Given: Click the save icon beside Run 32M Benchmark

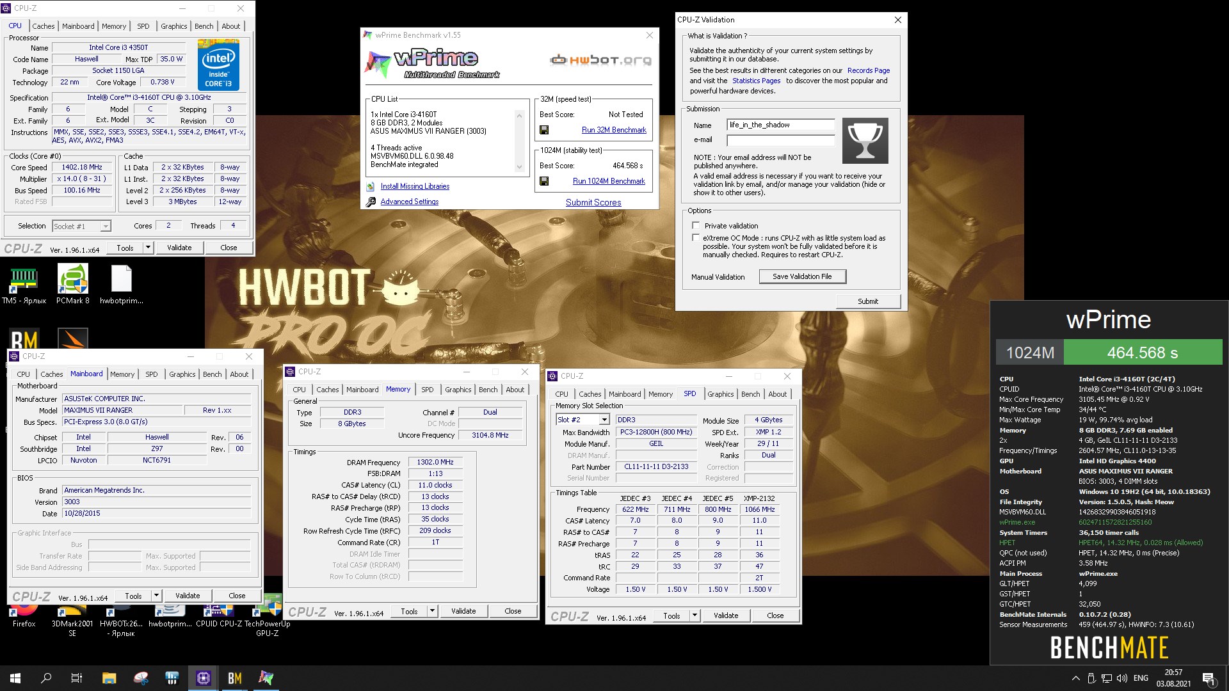Looking at the screenshot, I should click(x=544, y=130).
